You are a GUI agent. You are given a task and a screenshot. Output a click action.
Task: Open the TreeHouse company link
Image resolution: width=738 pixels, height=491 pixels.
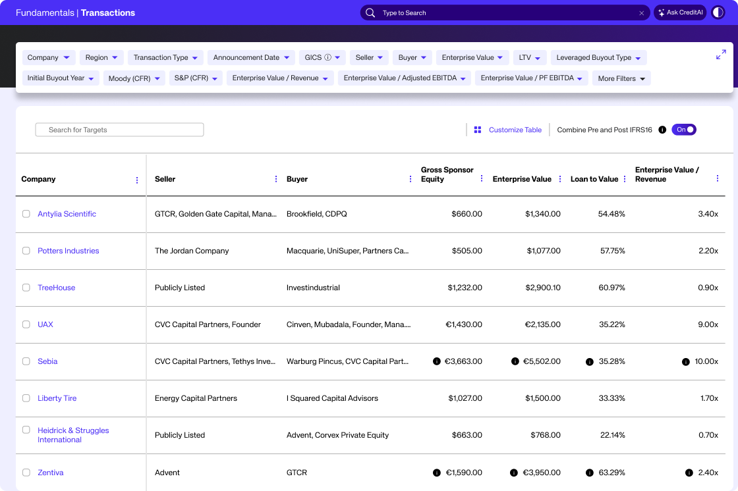click(x=57, y=288)
